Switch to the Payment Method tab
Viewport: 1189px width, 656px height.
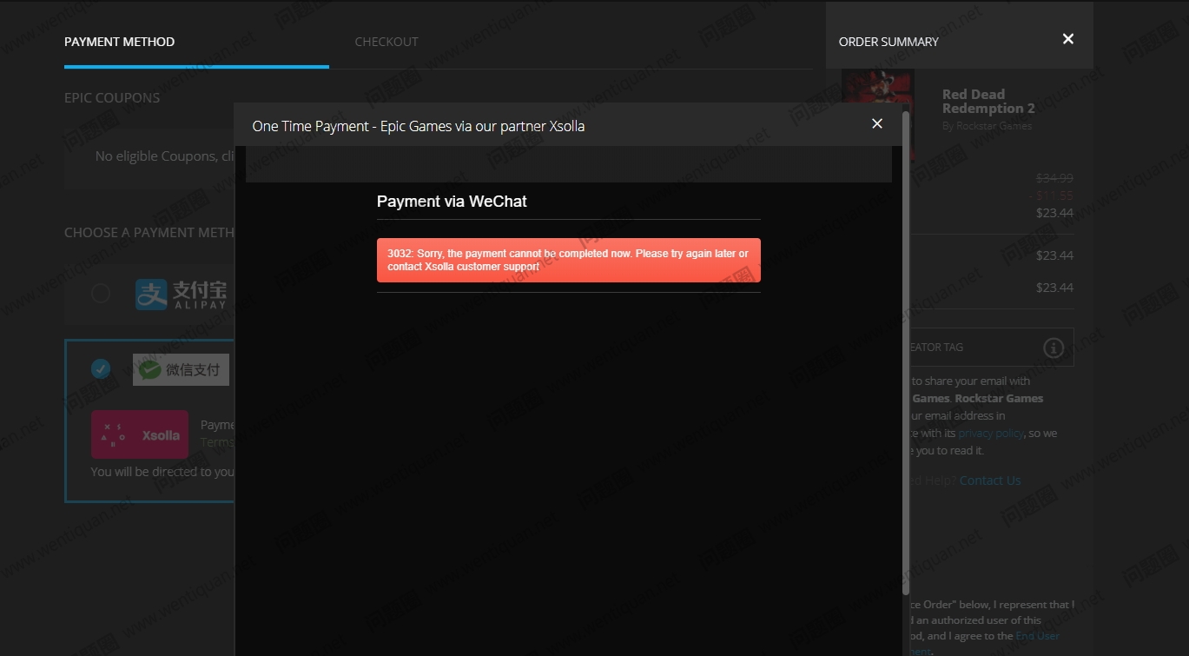pyautogui.click(x=120, y=42)
